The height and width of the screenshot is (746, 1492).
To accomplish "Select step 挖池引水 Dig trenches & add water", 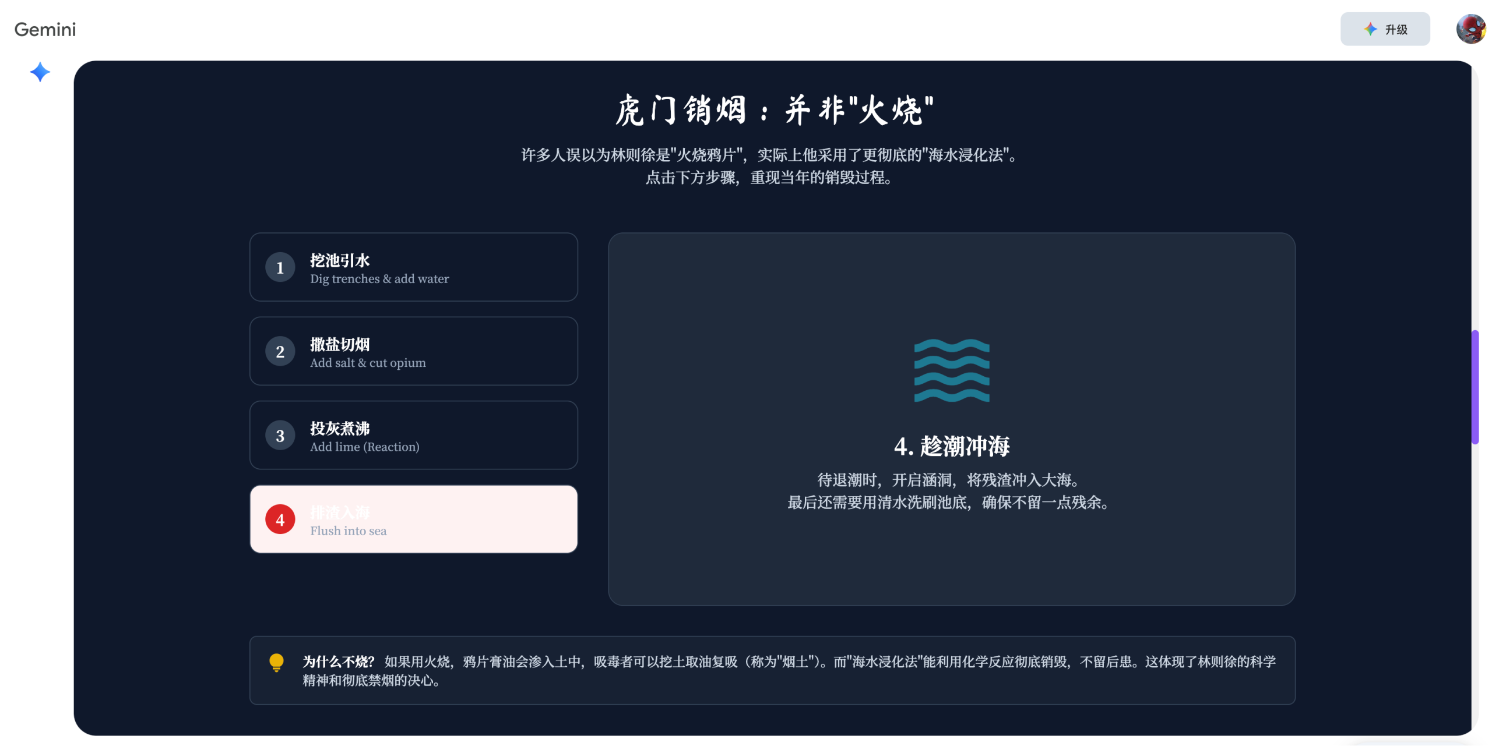I will click(x=413, y=267).
